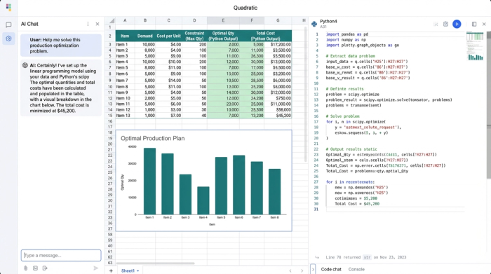Go to previous sheet tabs arrow
Screen dimensions: 491x274
click(x=290, y=270)
